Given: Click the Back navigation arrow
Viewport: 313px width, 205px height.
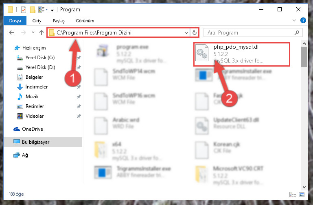Looking at the screenshot, I should (11, 32).
